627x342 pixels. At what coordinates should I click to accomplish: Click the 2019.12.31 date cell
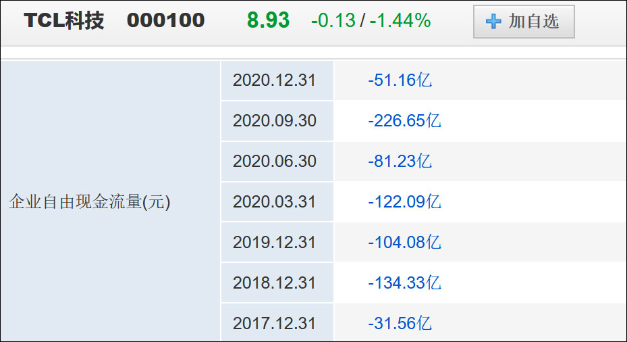(x=275, y=243)
